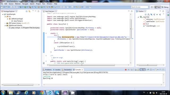Launch the Debug bug icon in main toolbar

tap(20, 7)
